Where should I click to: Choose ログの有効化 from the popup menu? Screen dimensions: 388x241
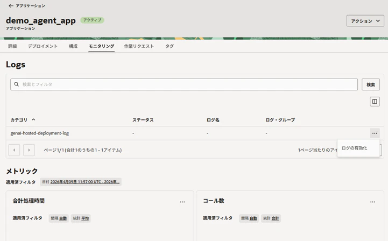(x=358, y=148)
